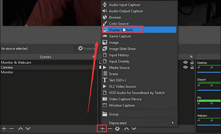221x134 pixels.
Task: Click the speaker icon for Audio Output
Action: click(x=105, y=11)
